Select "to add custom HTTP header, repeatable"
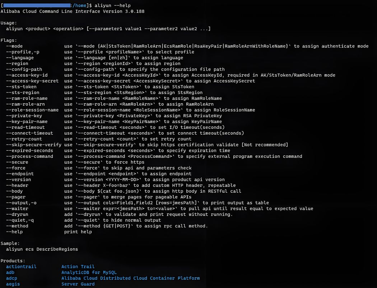Image resolution: width=377 pixels, height=288 pixels. coord(185,185)
